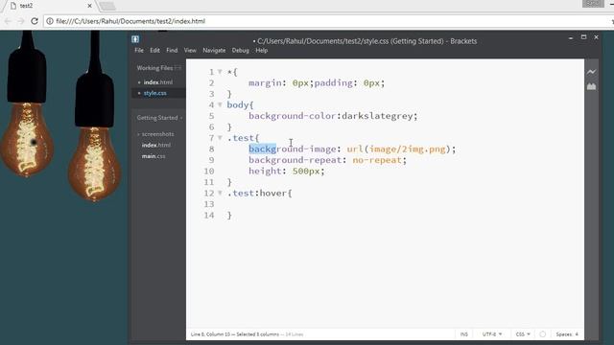The width and height of the screenshot is (614, 345).
Task: Open the File menu
Action: 139,51
